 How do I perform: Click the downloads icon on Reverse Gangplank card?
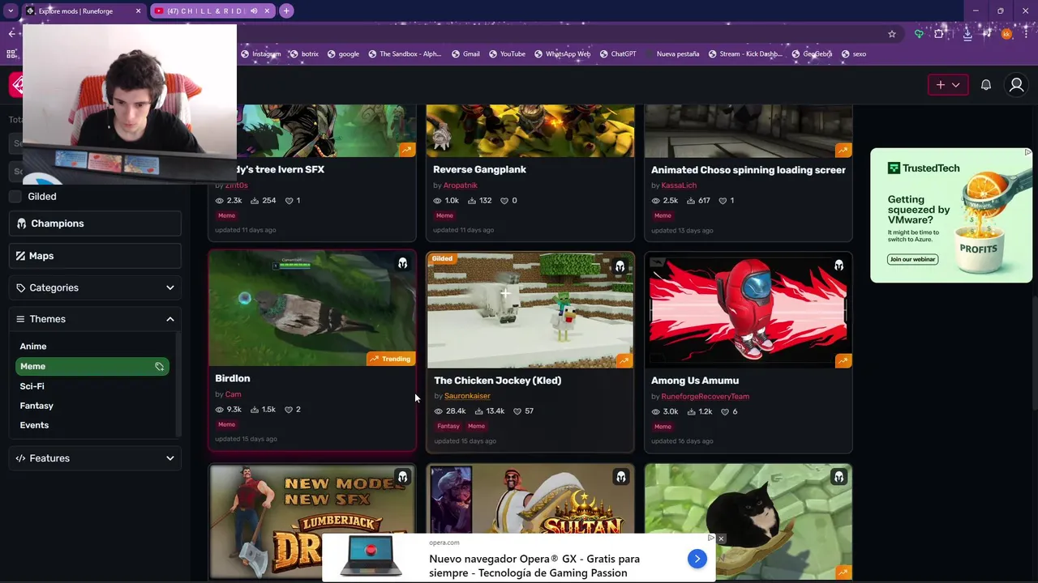(473, 201)
